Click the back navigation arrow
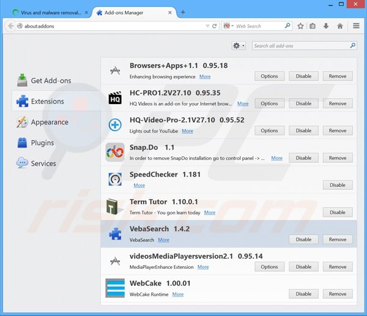 tap(11, 26)
